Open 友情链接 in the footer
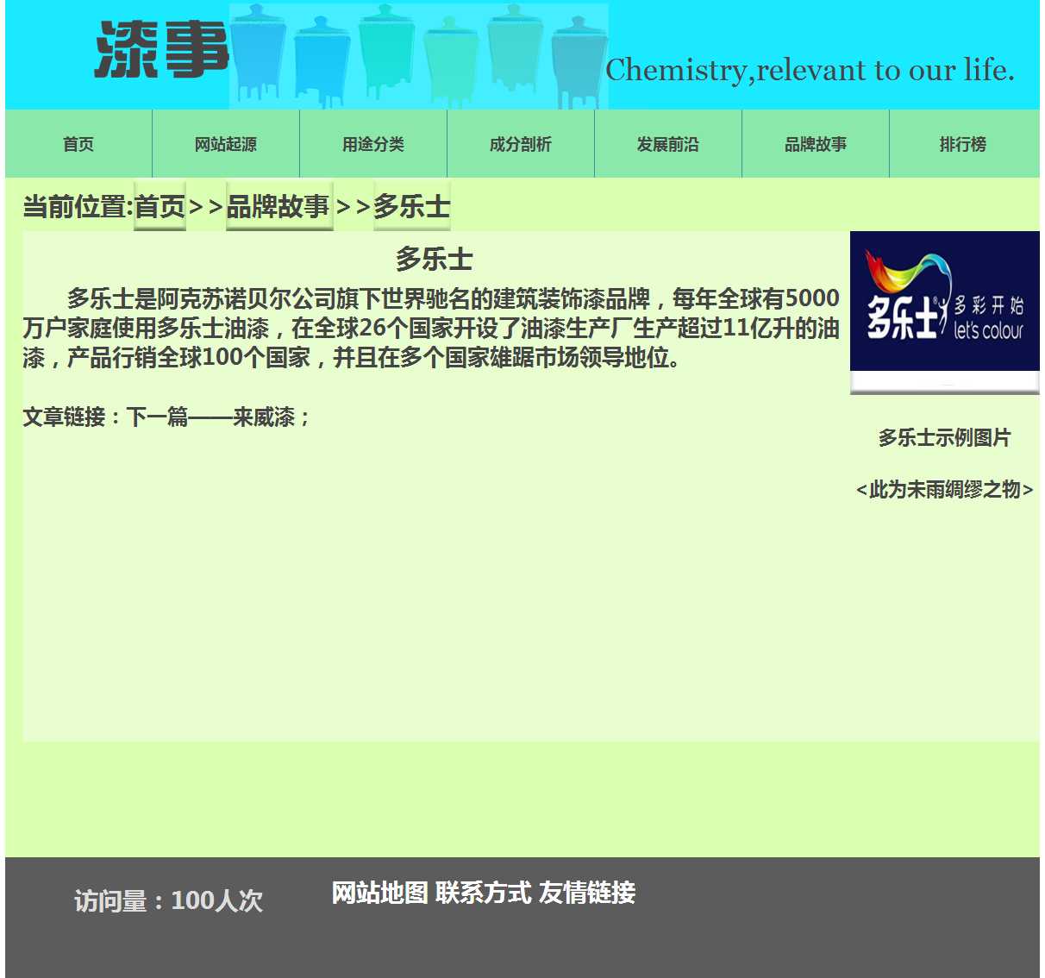This screenshot has width=1045, height=978. [x=587, y=893]
